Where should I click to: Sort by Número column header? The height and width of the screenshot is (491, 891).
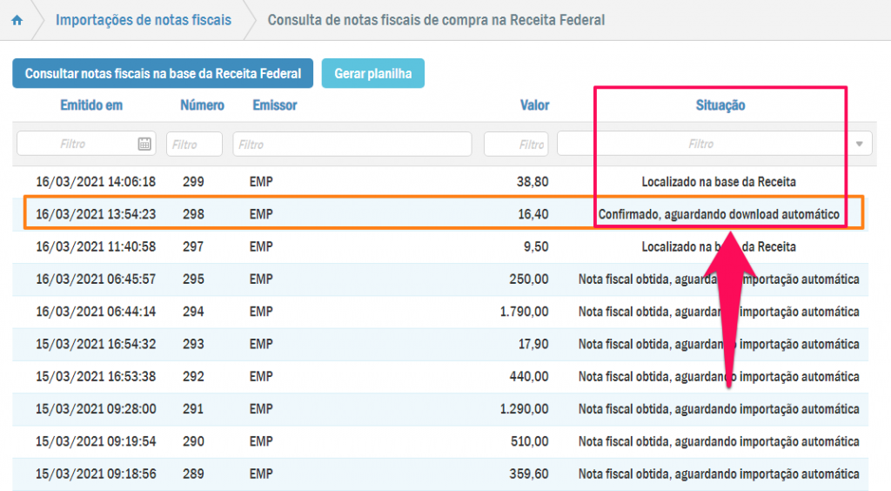[202, 105]
